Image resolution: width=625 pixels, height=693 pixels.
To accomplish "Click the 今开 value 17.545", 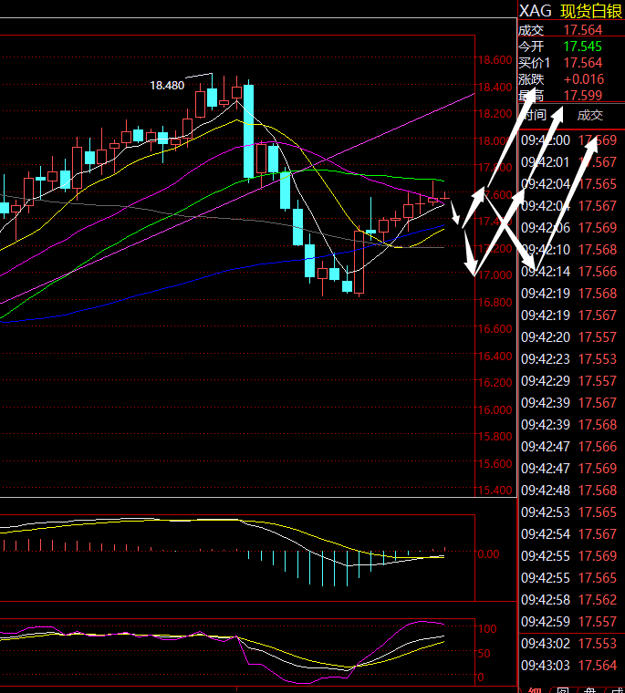I will (582, 47).
